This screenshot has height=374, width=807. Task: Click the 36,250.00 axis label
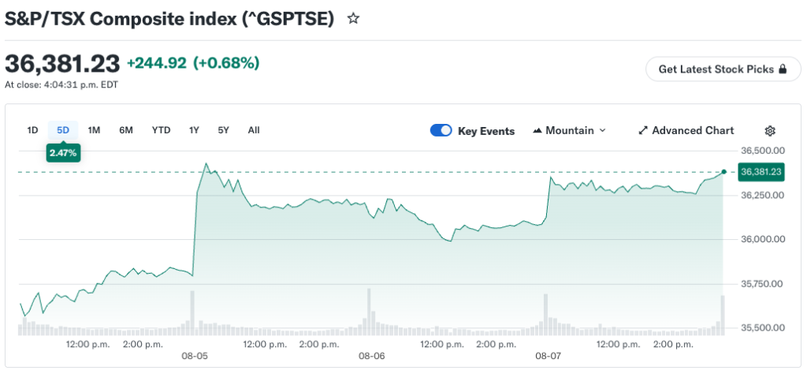pyautogui.click(x=763, y=195)
